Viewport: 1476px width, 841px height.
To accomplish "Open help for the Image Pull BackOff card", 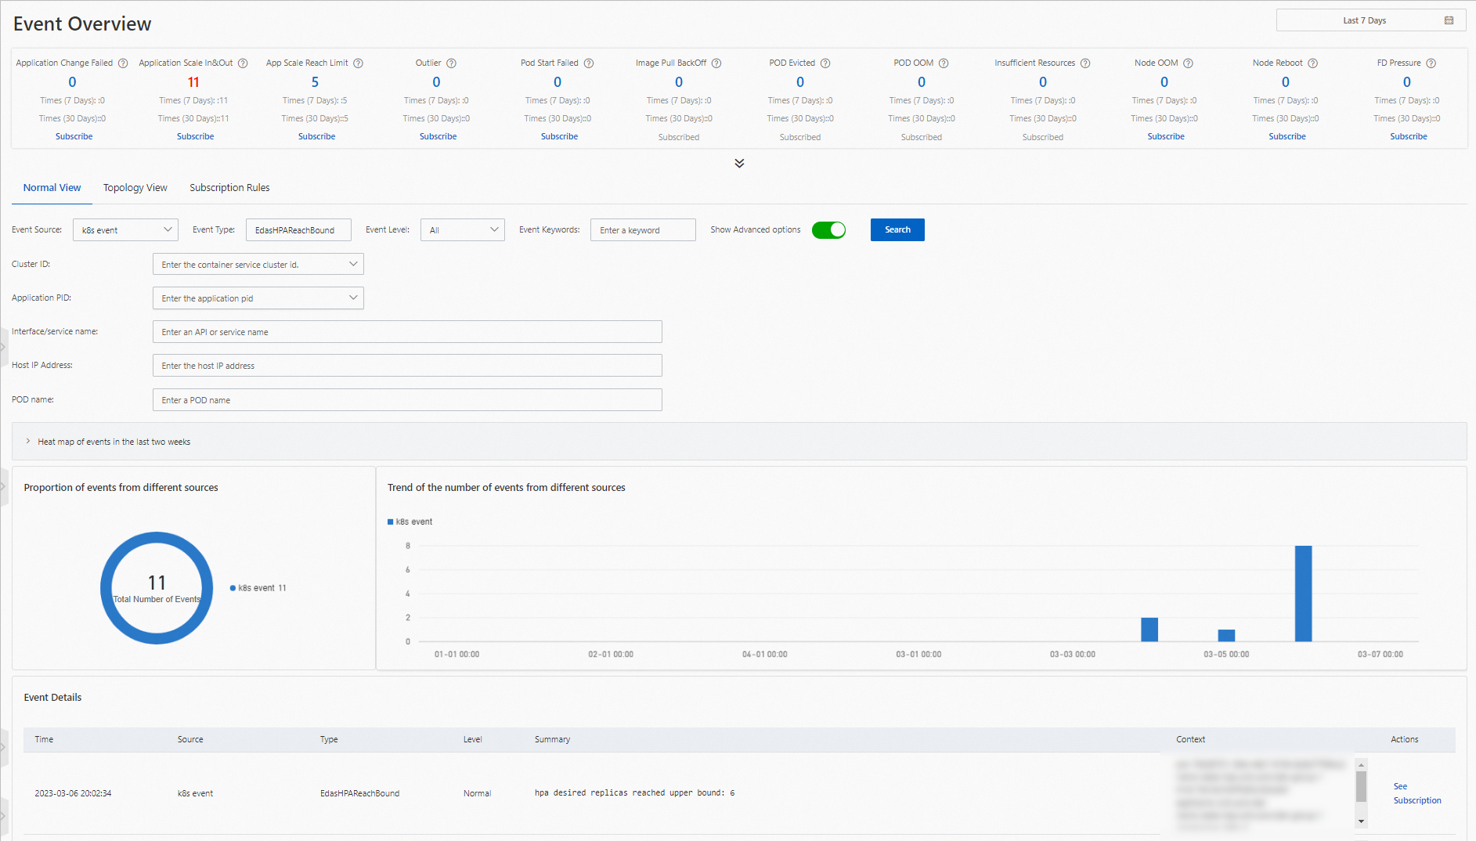I will pyautogui.click(x=716, y=63).
